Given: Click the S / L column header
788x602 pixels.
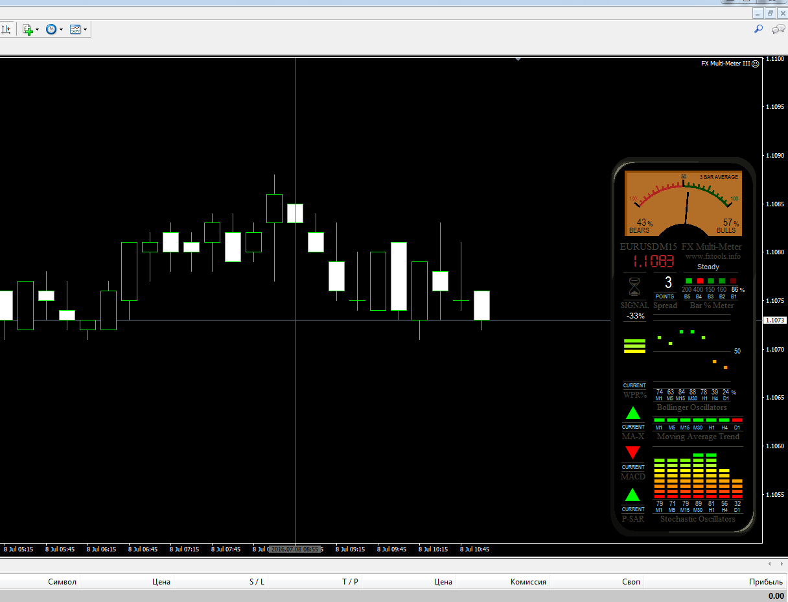Looking at the screenshot, I should coord(257,582).
